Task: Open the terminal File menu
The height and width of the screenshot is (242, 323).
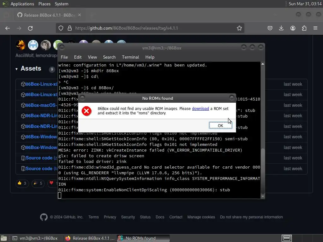Action: (x=64, y=57)
